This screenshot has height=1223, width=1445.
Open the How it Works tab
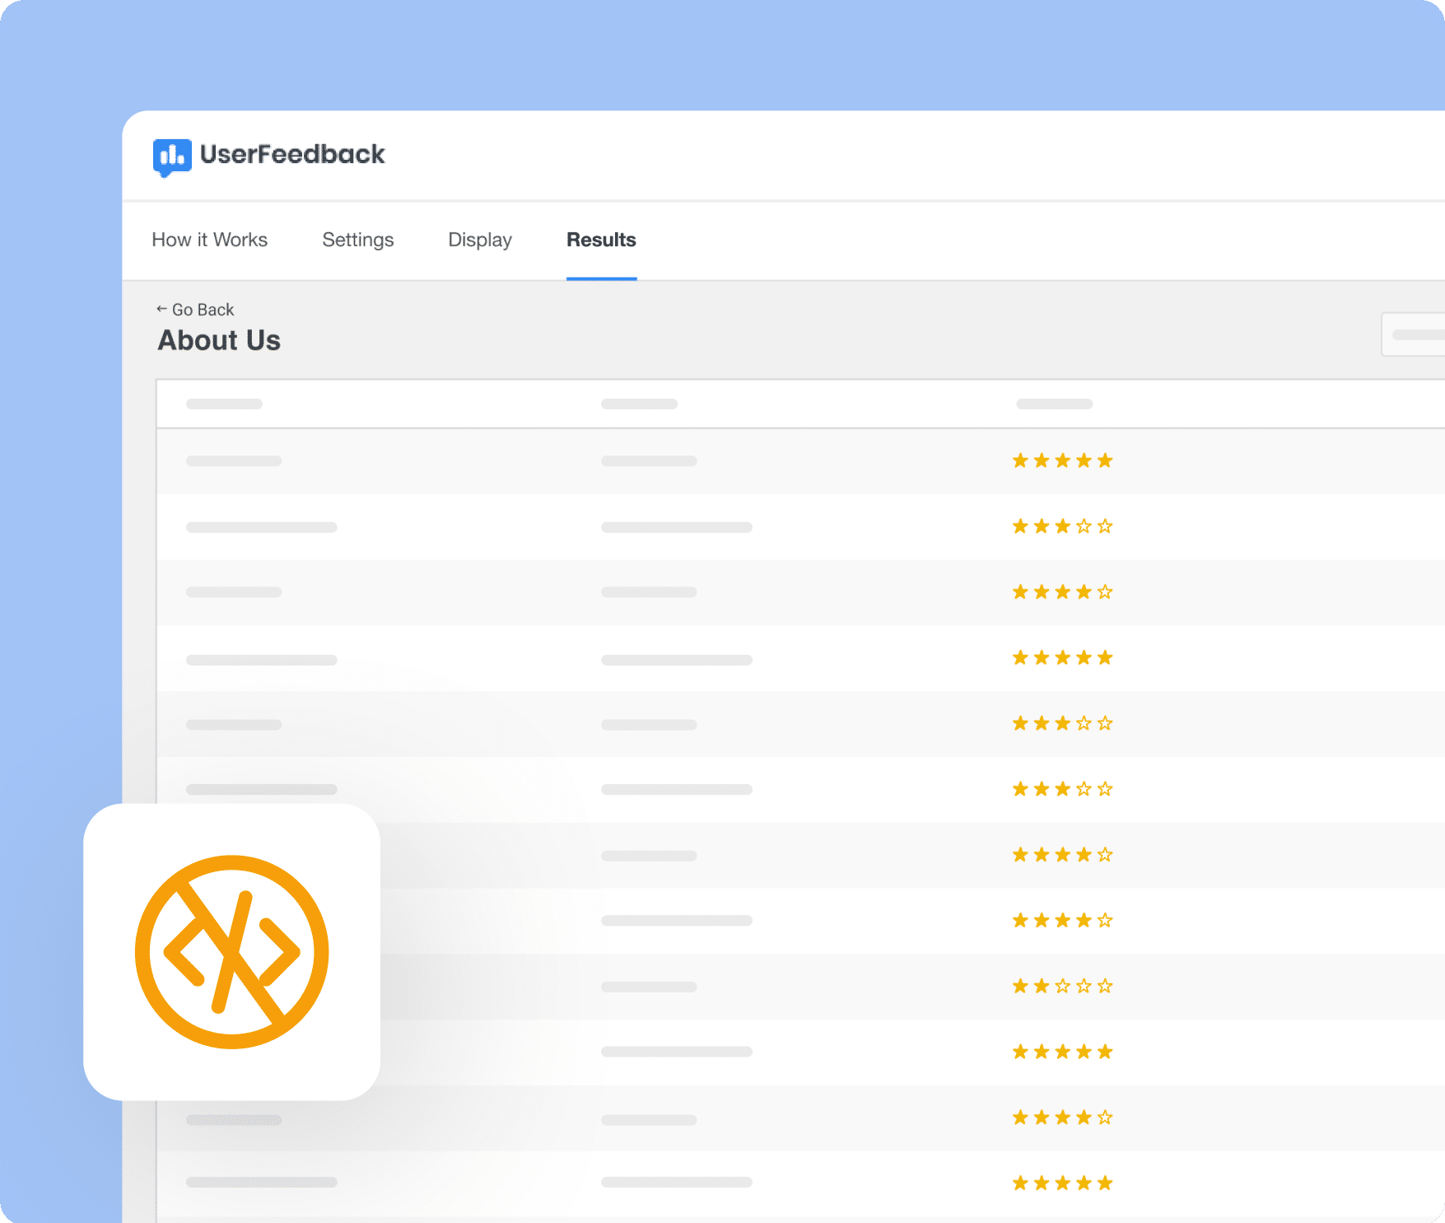(x=210, y=240)
